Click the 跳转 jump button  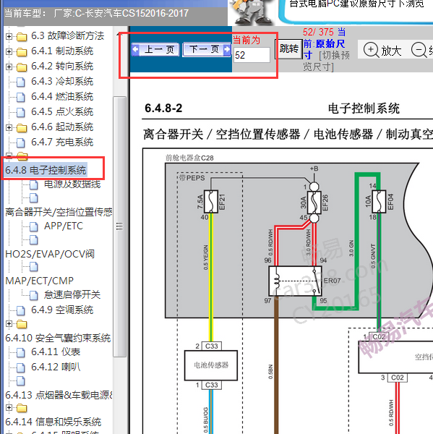(x=289, y=49)
